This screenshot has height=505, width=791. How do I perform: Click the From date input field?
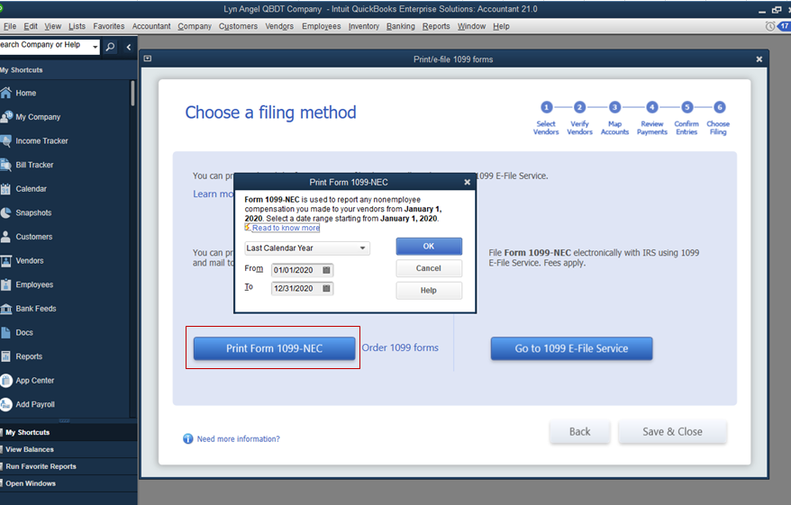coord(296,270)
